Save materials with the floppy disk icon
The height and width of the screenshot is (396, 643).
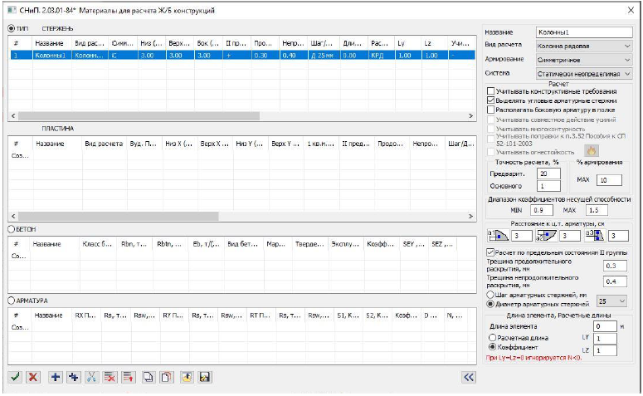[205, 377]
